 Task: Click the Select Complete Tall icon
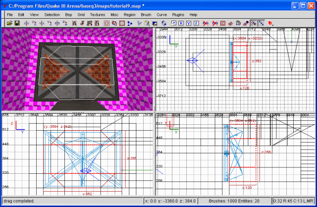click(x=74, y=23)
